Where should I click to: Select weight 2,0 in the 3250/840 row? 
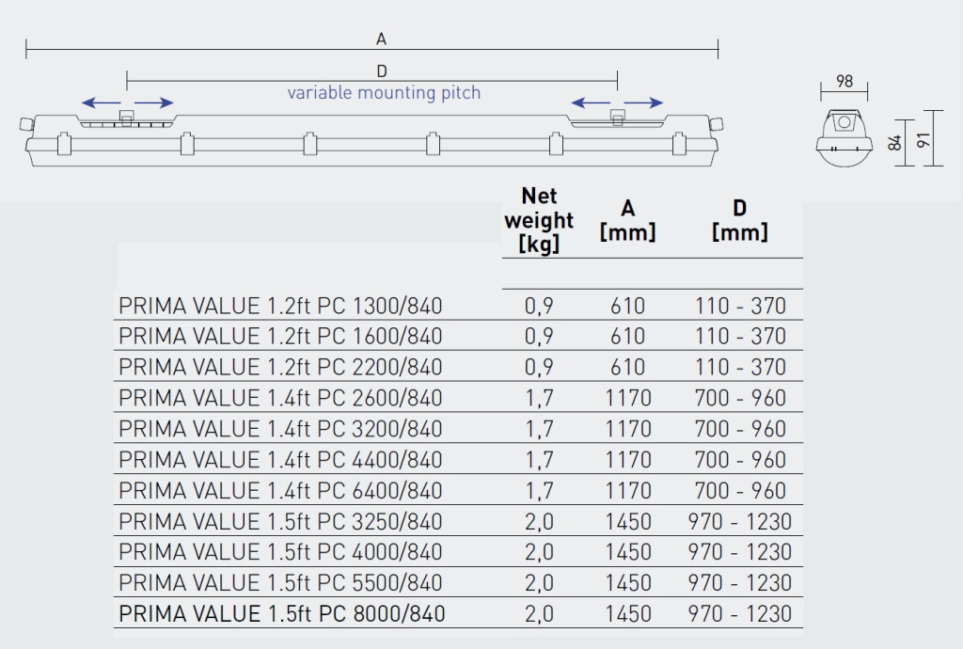[539, 521]
